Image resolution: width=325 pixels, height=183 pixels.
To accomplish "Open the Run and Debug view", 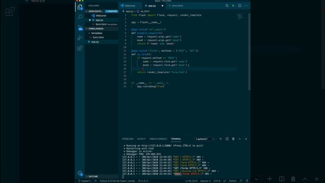I will 80,38.
